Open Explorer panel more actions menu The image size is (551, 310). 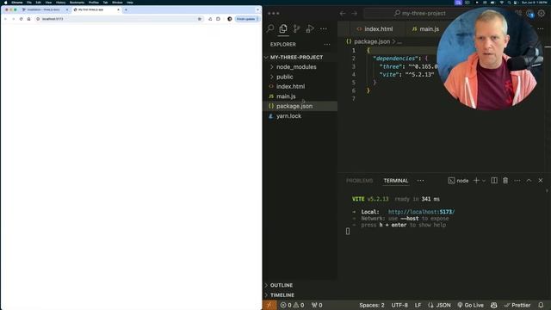(327, 44)
